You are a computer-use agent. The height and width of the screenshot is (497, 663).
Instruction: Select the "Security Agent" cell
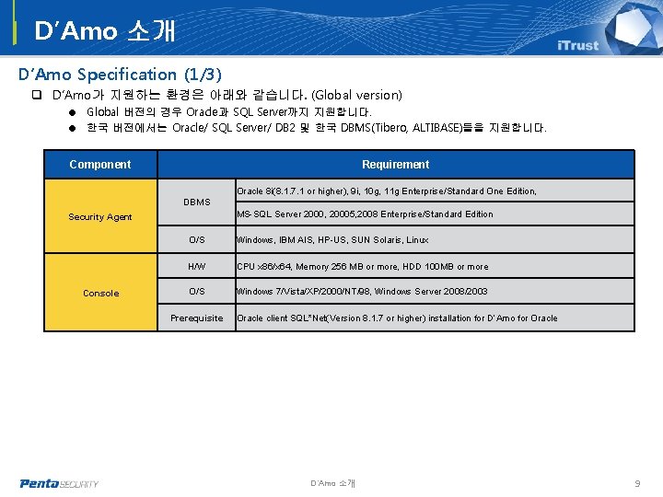click(x=100, y=216)
